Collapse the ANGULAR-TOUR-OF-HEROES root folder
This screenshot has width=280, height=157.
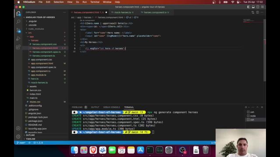(x=40, y=17)
